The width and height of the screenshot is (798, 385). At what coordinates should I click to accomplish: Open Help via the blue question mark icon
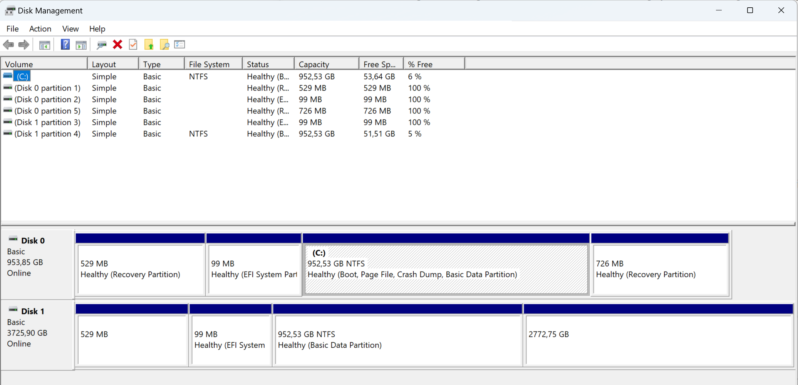65,45
